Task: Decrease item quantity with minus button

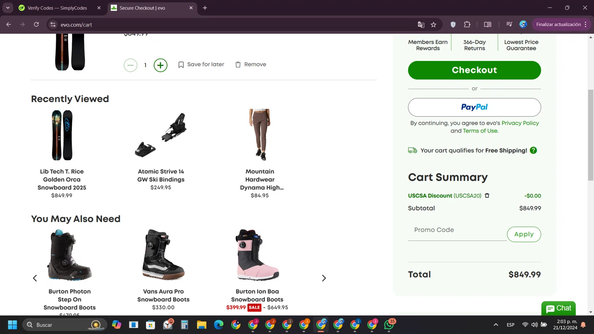Action: tap(130, 65)
